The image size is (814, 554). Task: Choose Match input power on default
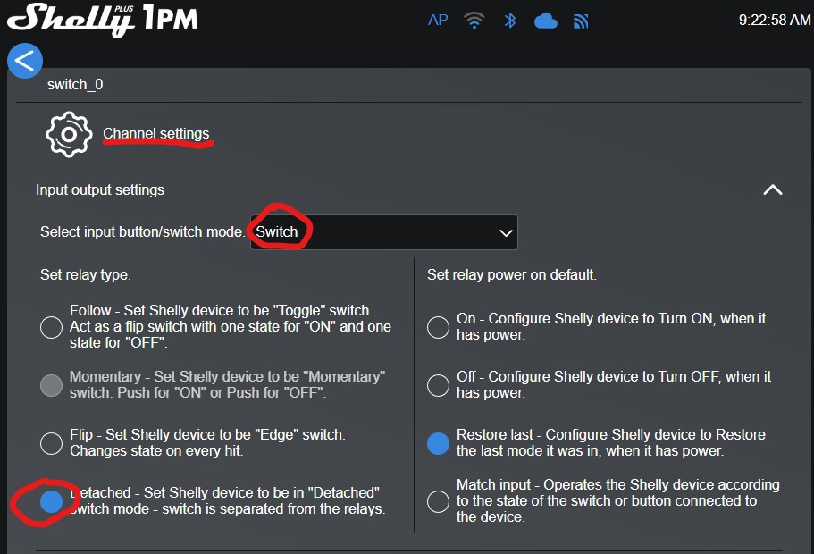pos(438,501)
